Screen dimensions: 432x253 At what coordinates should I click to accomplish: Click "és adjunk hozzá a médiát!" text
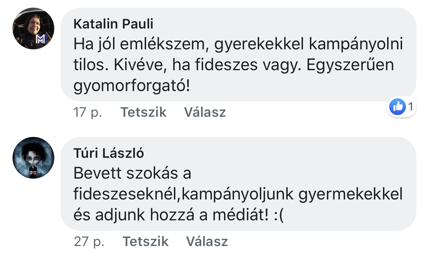pyautogui.click(x=171, y=215)
